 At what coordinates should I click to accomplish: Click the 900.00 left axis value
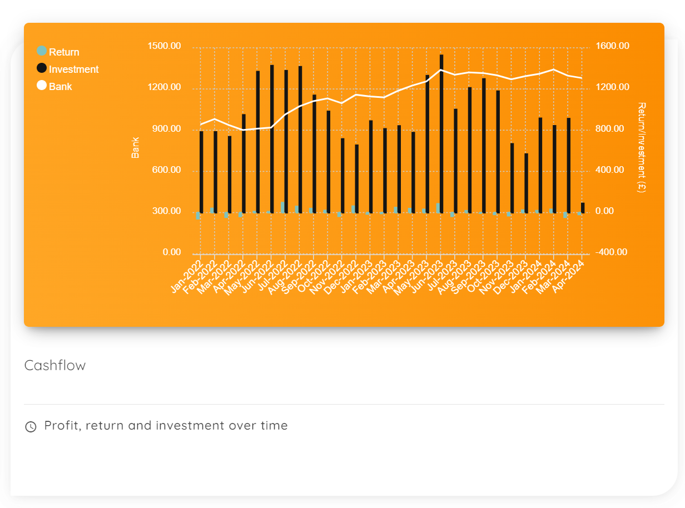click(x=167, y=129)
